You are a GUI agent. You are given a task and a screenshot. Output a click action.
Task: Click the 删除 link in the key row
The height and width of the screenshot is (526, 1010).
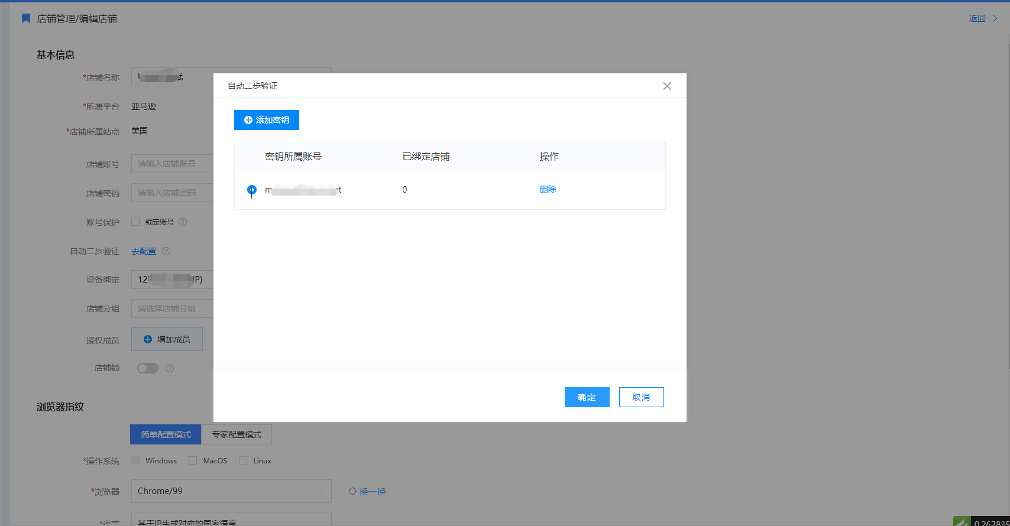pyautogui.click(x=548, y=189)
